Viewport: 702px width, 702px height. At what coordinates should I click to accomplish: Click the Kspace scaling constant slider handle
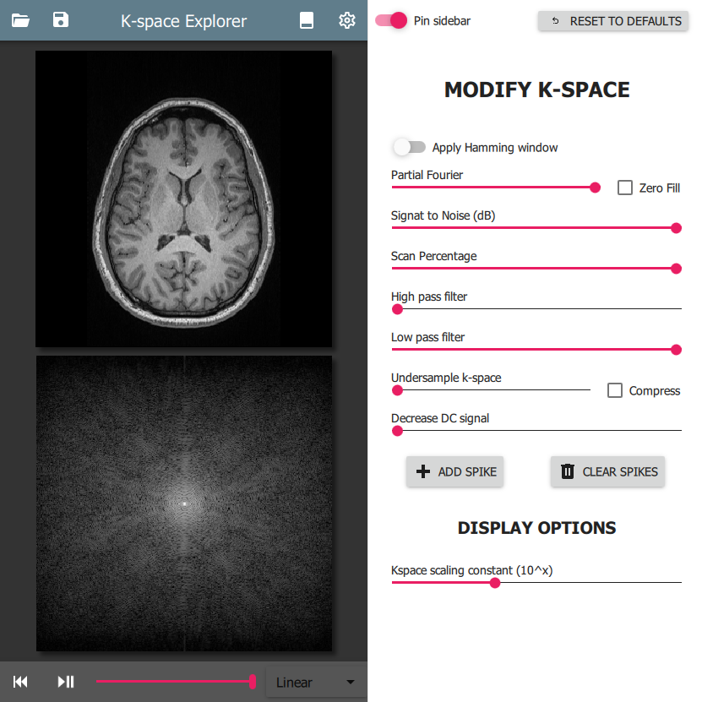point(495,582)
